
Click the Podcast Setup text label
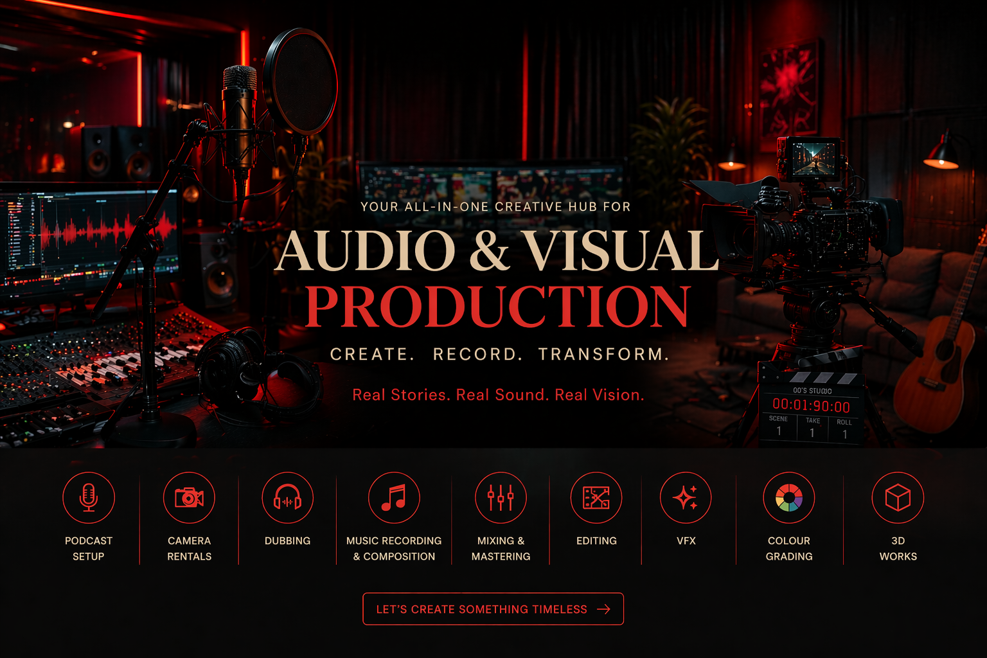click(x=89, y=549)
